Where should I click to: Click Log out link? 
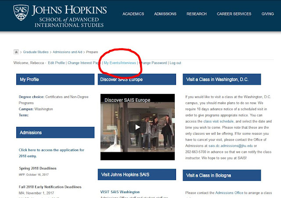(x=175, y=63)
